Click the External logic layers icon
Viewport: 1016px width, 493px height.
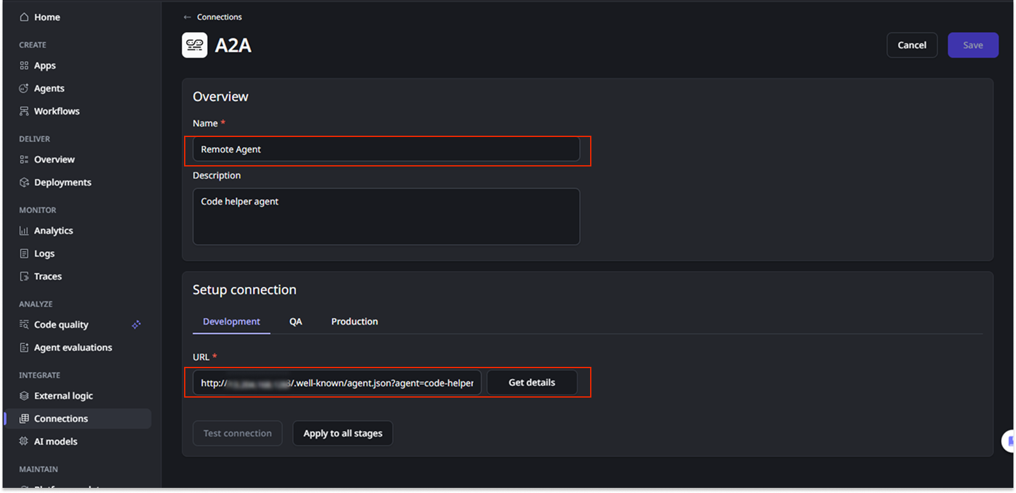pyautogui.click(x=24, y=396)
